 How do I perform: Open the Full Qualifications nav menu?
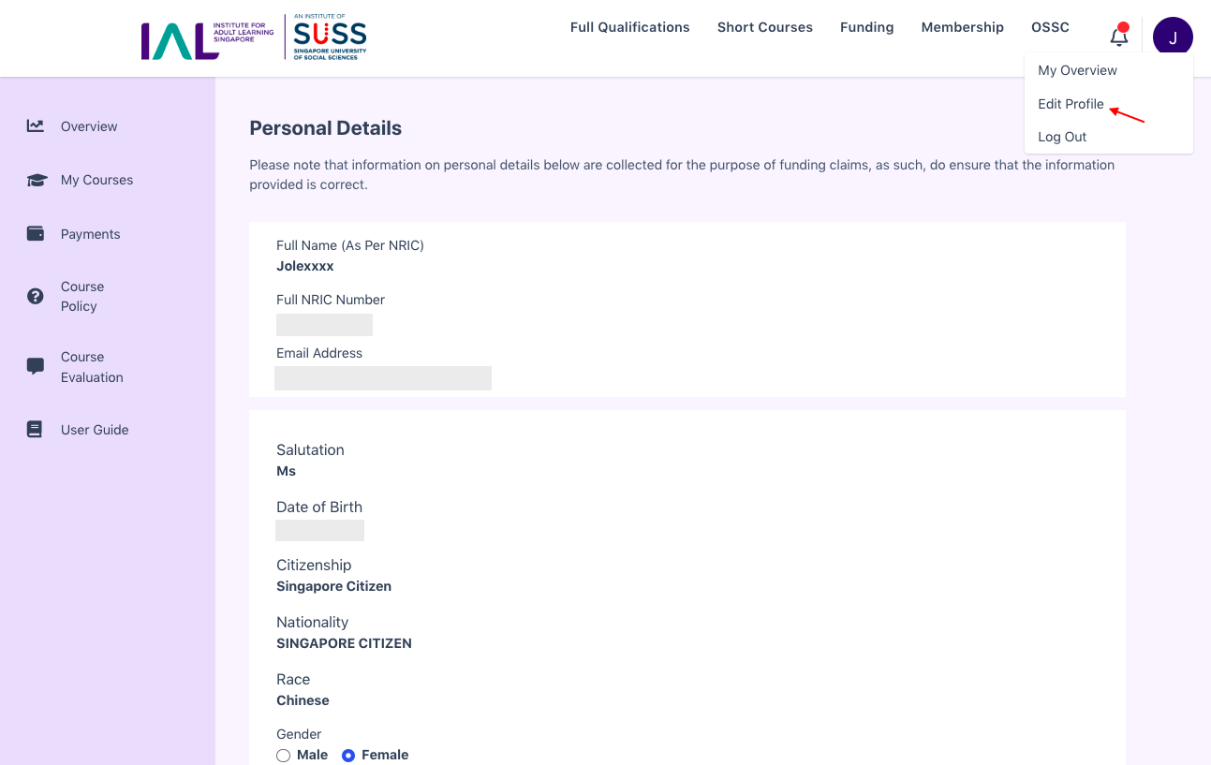[629, 27]
